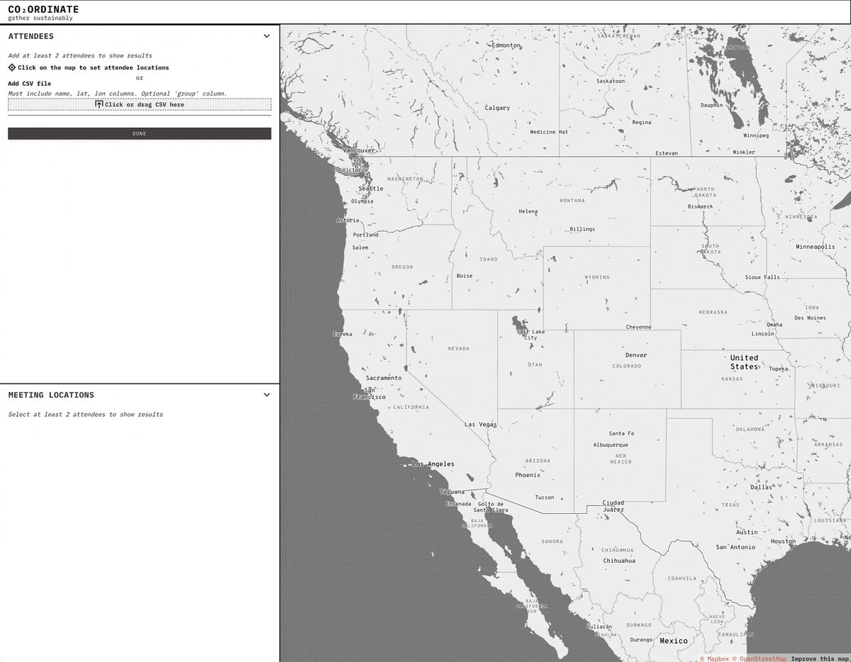This screenshot has width=851, height=662.
Task: Select Des Moines on the map
Action: click(810, 318)
